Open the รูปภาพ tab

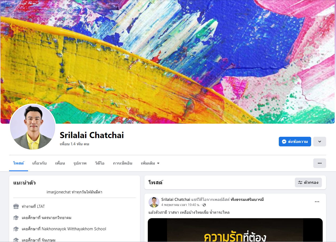pyautogui.click(x=80, y=163)
